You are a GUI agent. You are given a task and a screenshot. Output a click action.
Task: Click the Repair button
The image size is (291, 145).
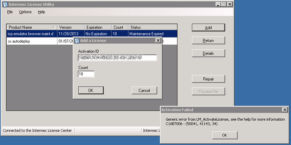click(x=209, y=79)
